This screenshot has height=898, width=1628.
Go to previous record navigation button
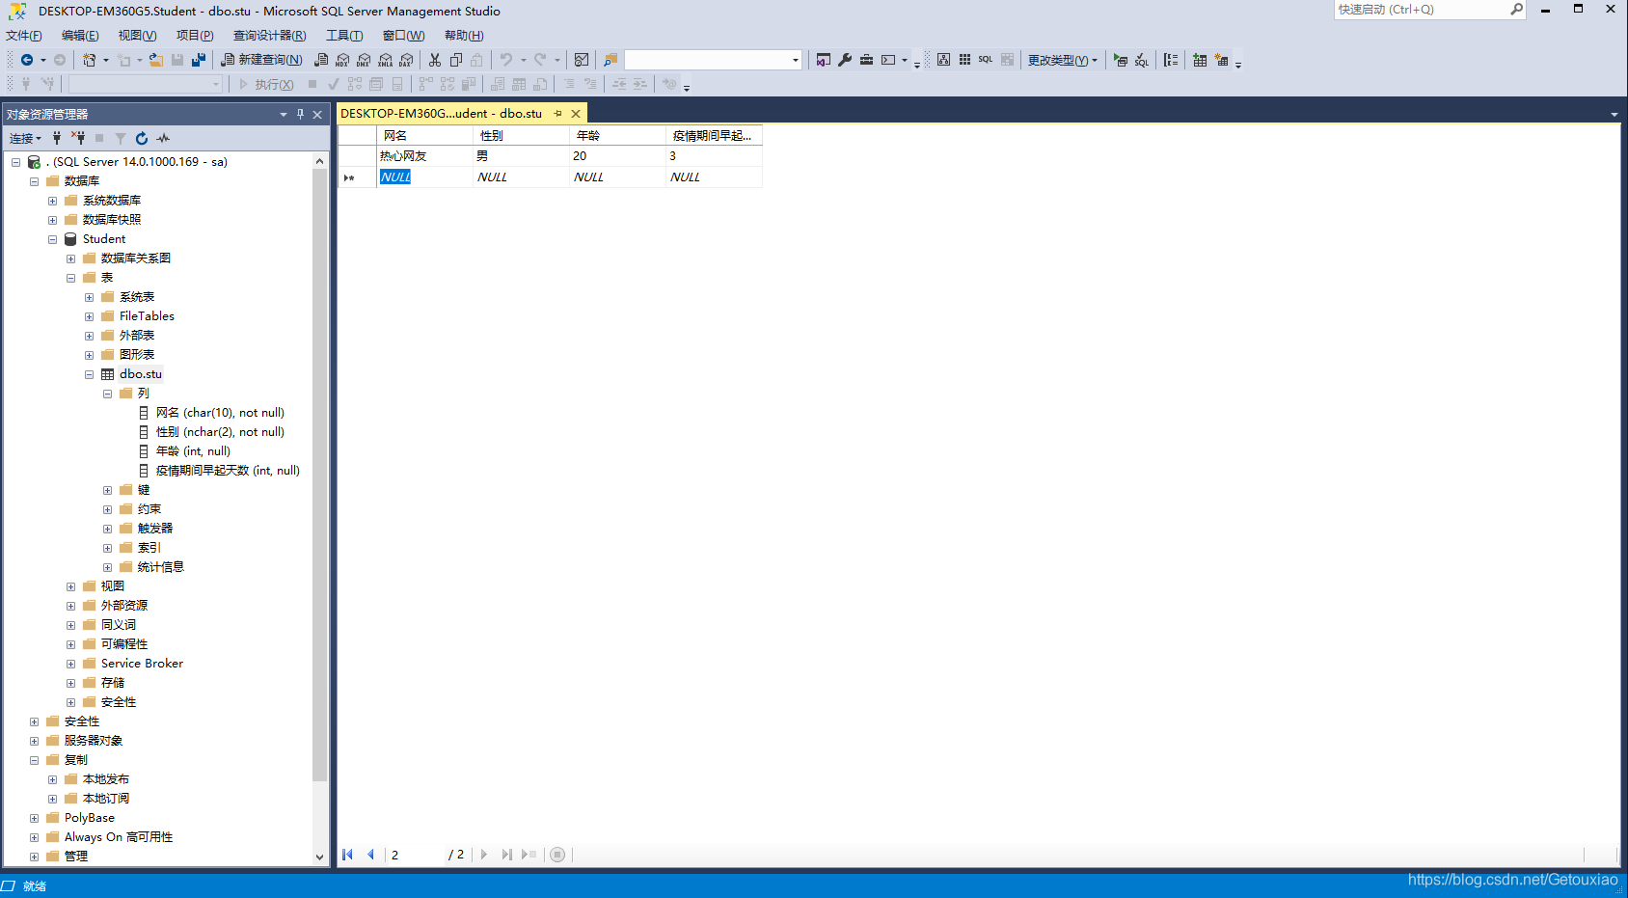[x=370, y=855]
